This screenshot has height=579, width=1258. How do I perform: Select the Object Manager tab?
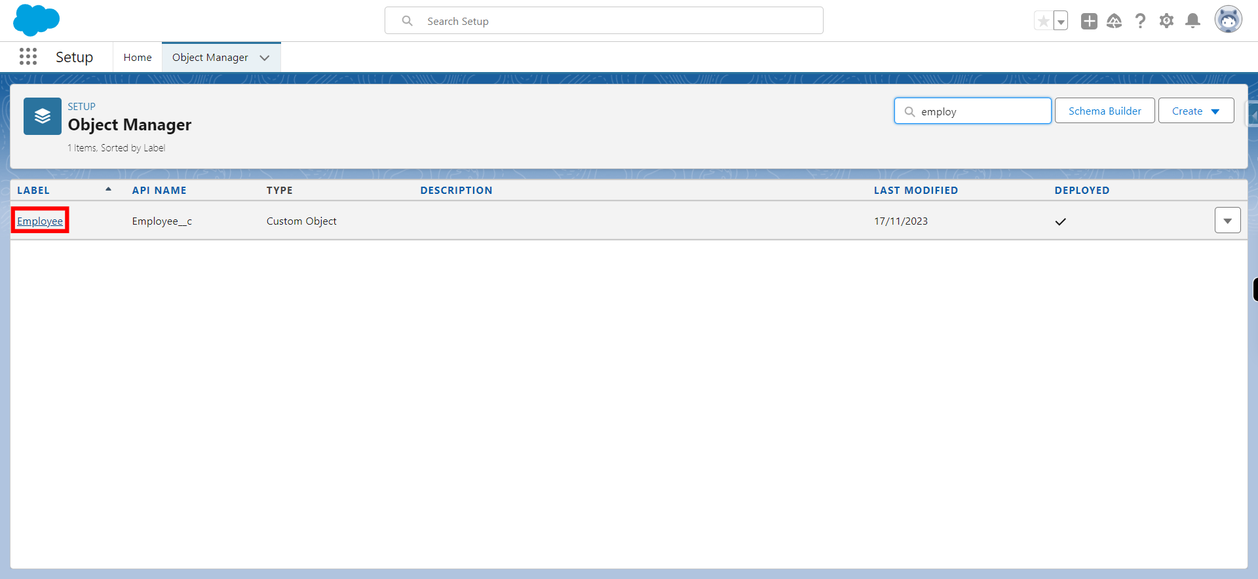coord(210,58)
